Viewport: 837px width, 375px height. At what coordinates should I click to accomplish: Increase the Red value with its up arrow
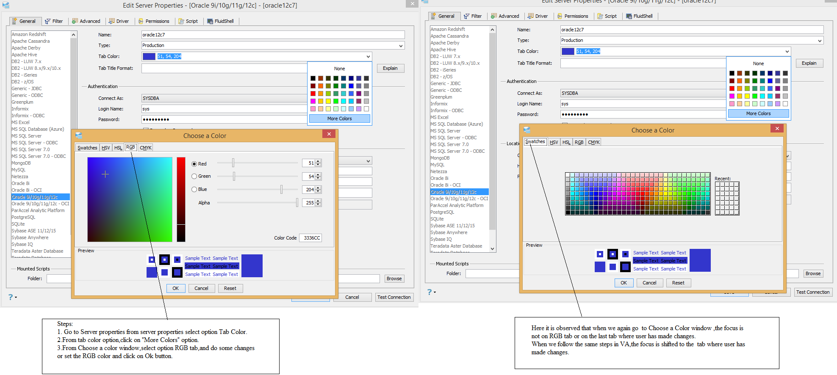click(x=318, y=161)
